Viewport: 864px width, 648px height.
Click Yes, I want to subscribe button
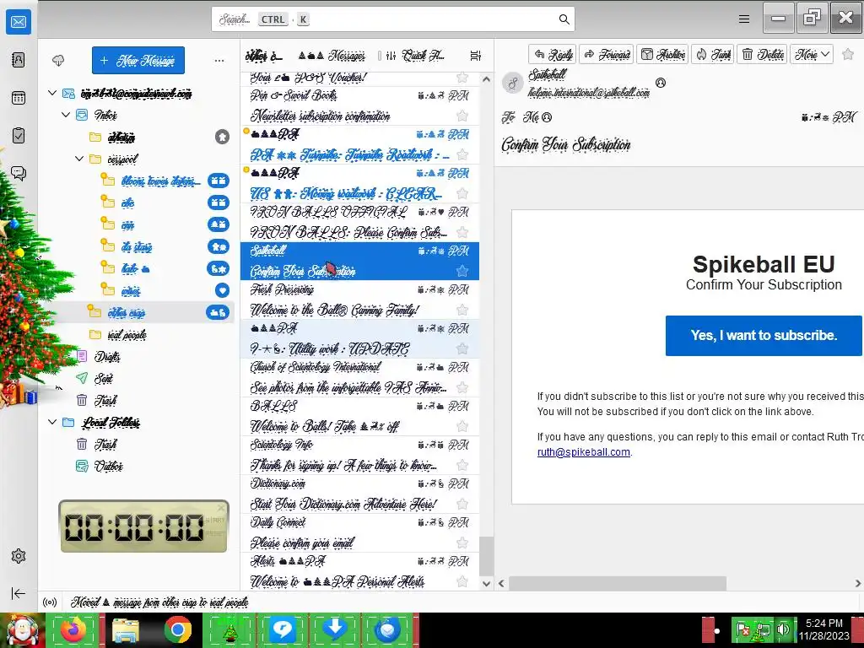(764, 336)
